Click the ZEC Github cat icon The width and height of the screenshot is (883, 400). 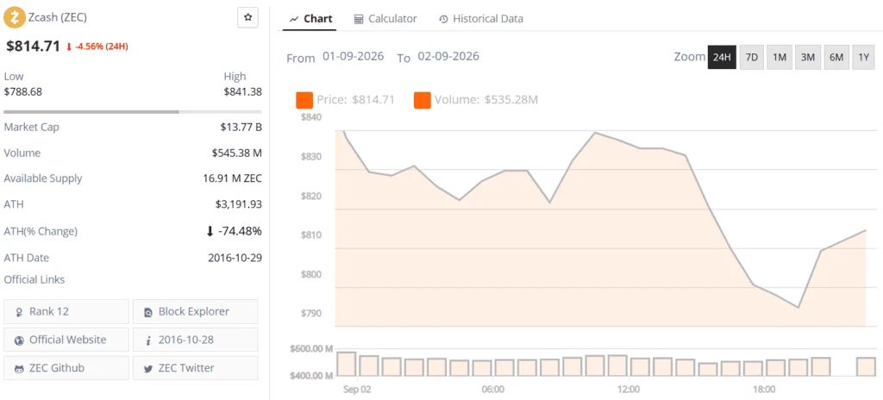pos(20,368)
